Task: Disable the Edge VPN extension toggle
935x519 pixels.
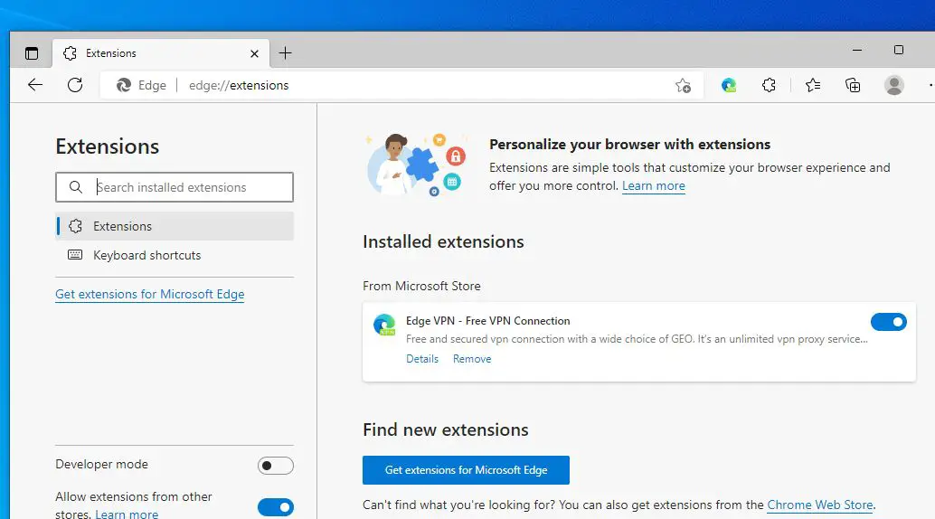Action: point(888,322)
